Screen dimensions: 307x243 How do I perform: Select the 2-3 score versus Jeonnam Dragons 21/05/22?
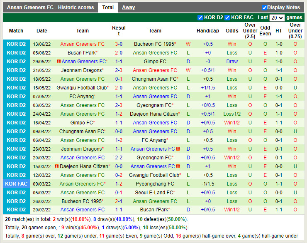pyautogui.click(x=119, y=70)
